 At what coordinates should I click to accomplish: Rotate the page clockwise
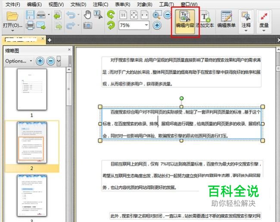(111, 25)
